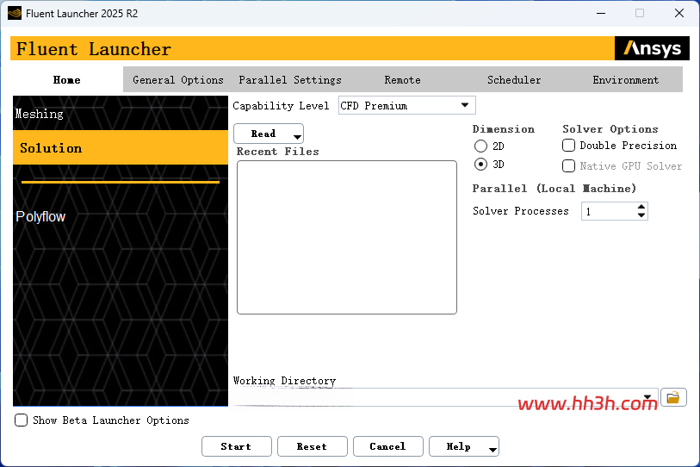
Task: Click inside the Solver Processes field
Action: (609, 211)
